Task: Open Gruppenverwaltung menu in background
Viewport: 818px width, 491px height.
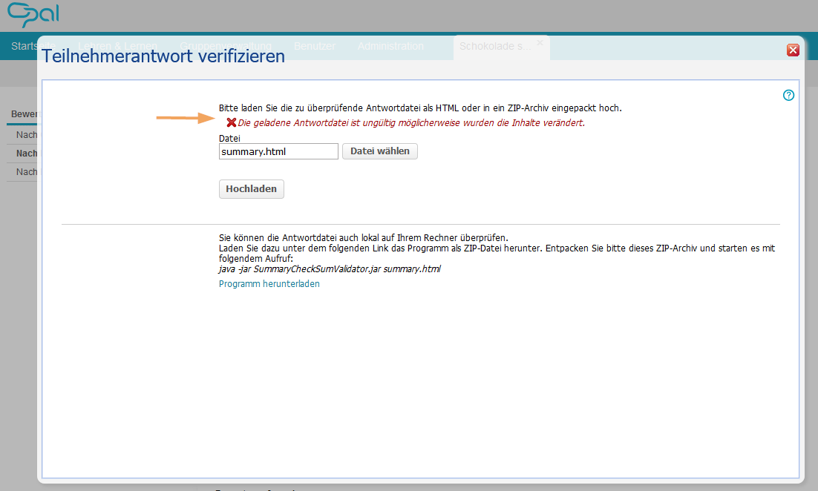Action: click(226, 47)
